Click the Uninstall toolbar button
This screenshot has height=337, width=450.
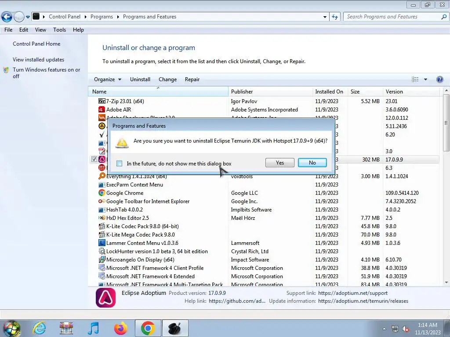140,79
